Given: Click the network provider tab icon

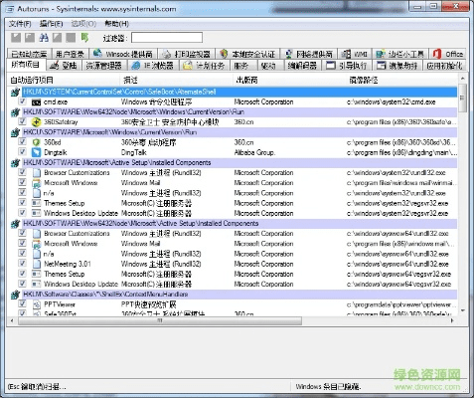Looking at the screenshot, I should click(289, 54).
